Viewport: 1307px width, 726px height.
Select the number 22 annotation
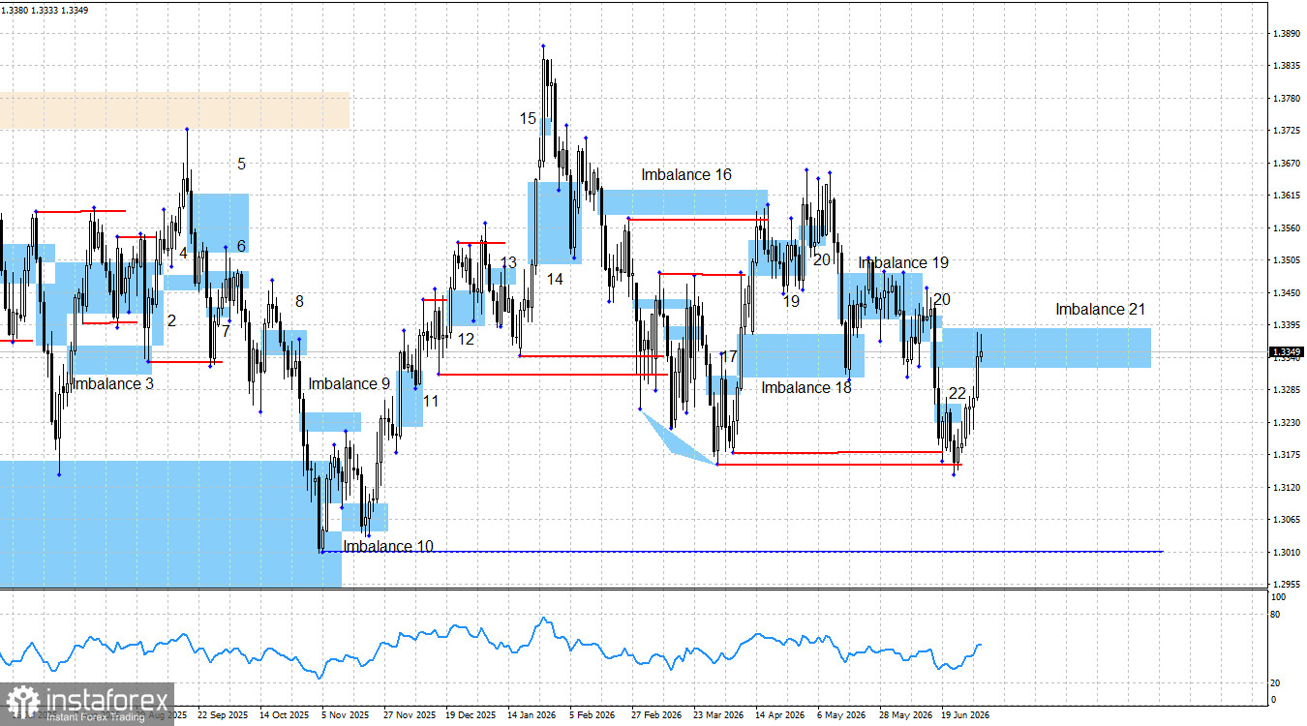(x=957, y=394)
